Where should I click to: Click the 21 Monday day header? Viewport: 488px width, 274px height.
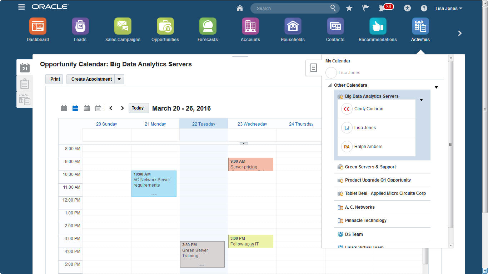[x=155, y=124]
